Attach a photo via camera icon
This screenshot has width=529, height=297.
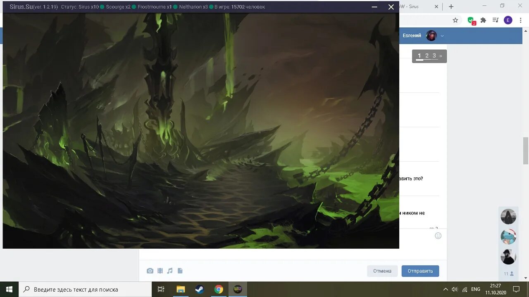pos(150,271)
